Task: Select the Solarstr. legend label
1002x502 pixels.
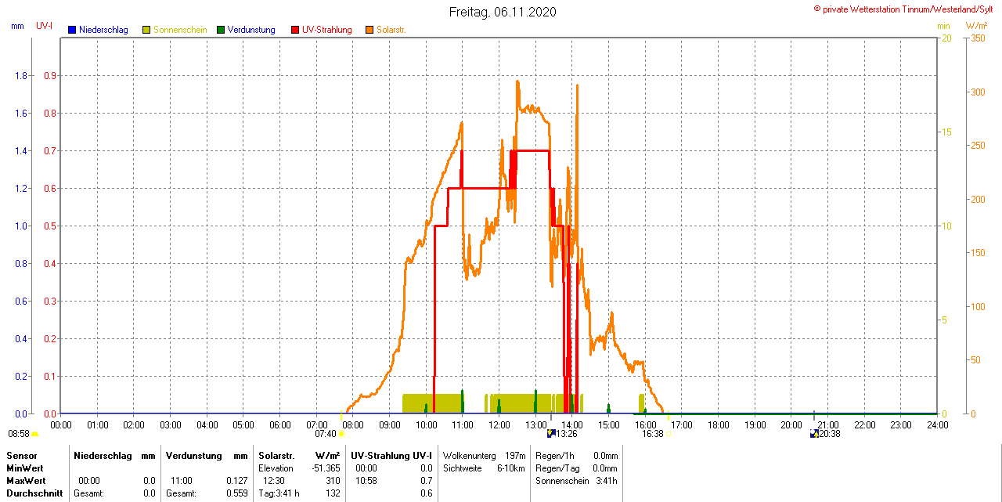Action: pyautogui.click(x=391, y=30)
